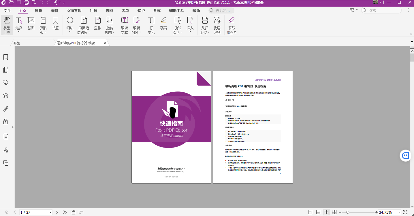
Task: Close the Quick Guide document tab
Action: pos(105,43)
